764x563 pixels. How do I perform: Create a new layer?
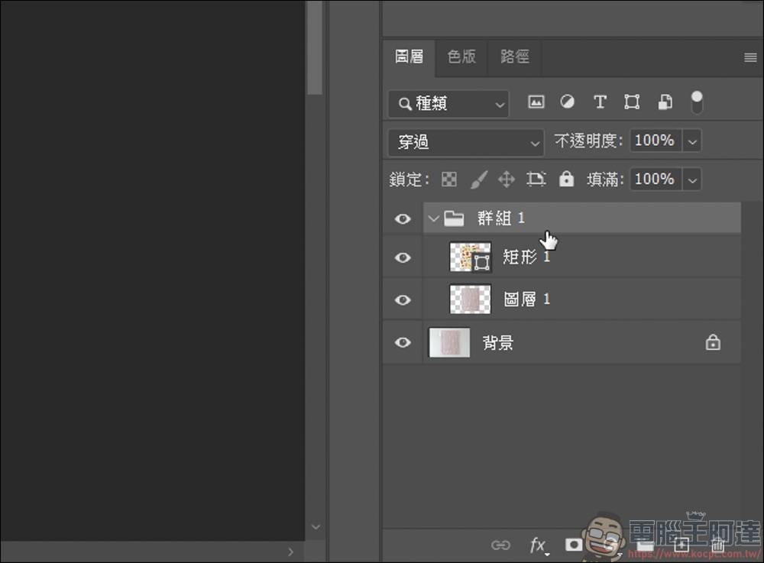click(x=681, y=544)
